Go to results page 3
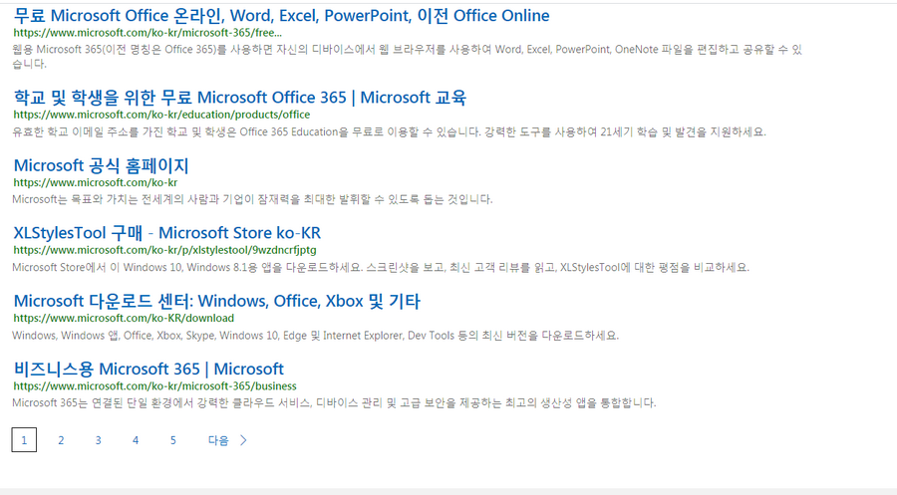 (x=99, y=440)
